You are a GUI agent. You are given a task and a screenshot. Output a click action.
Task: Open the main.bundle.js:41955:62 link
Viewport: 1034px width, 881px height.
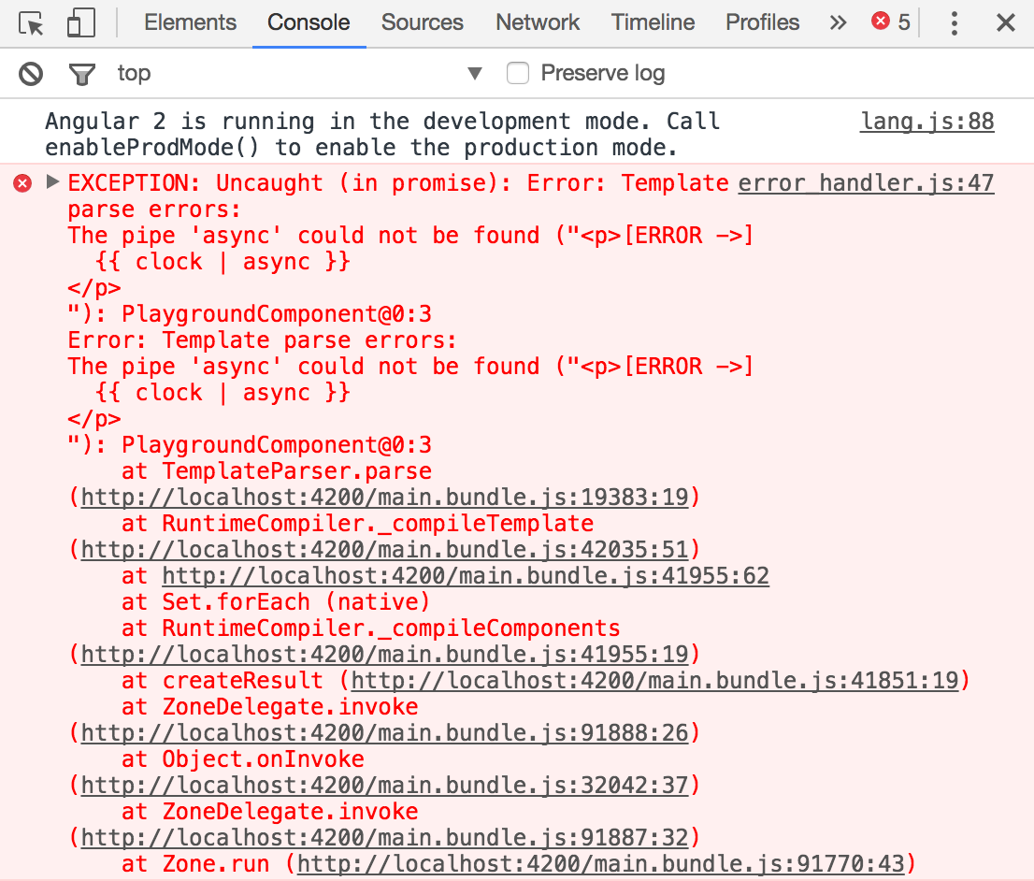tap(466, 575)
